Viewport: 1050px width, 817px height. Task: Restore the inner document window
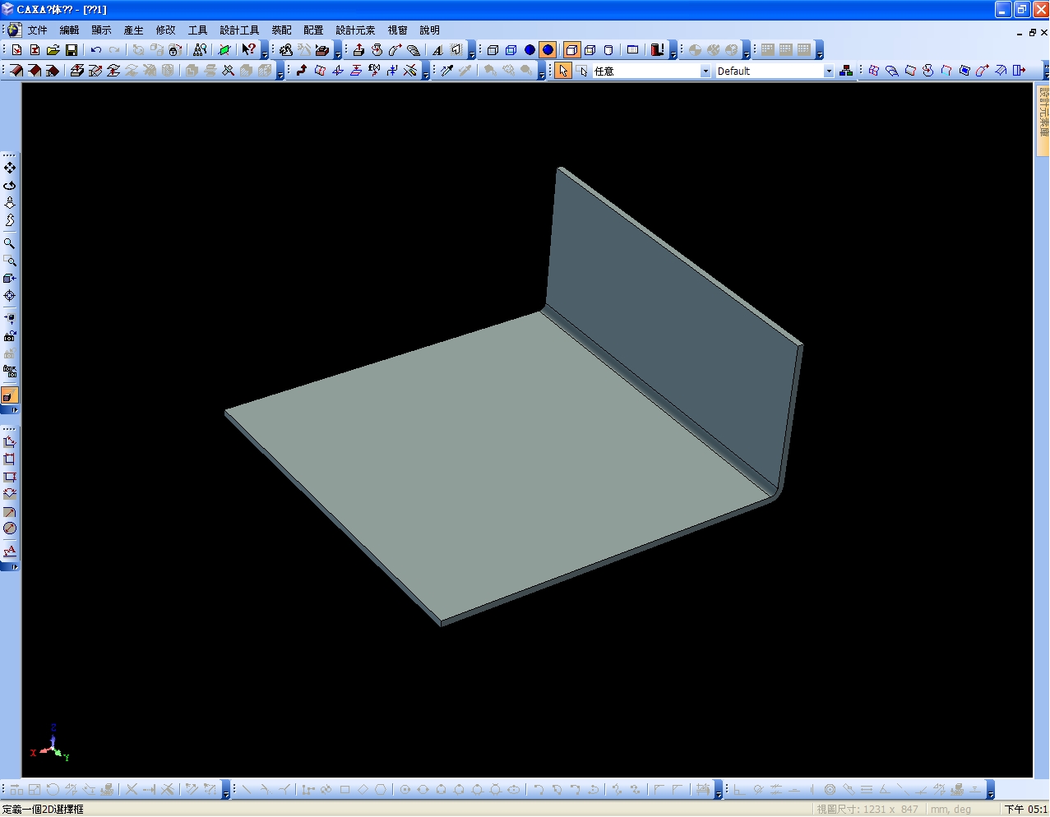coord(1032,33)
